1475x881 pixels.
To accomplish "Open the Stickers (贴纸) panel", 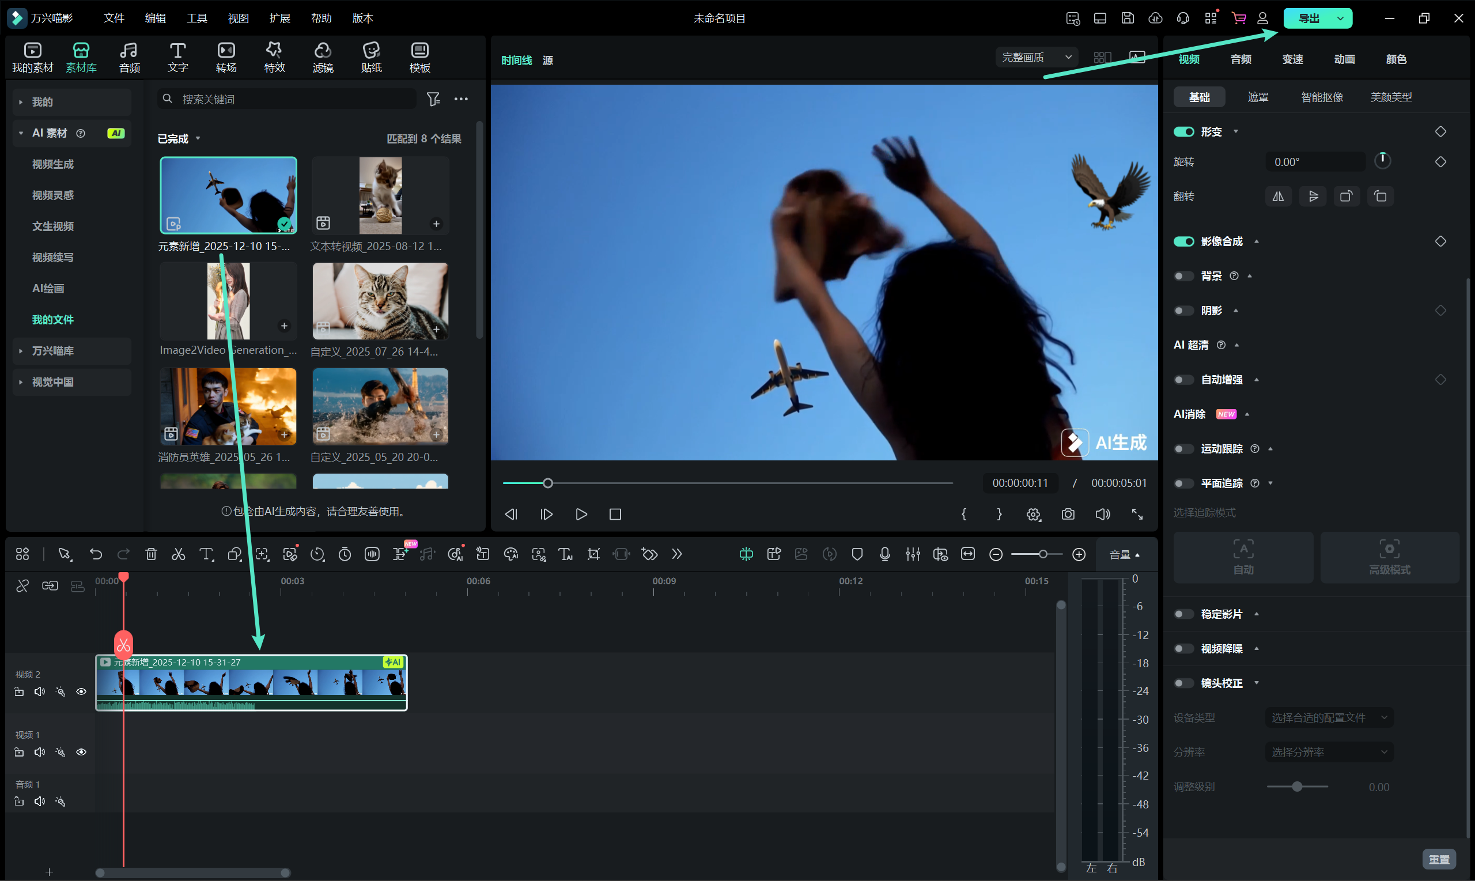I will click(371, 58).
